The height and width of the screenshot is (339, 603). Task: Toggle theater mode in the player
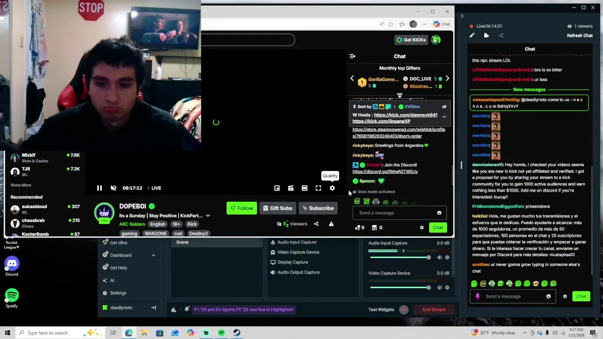coord(304,188)
